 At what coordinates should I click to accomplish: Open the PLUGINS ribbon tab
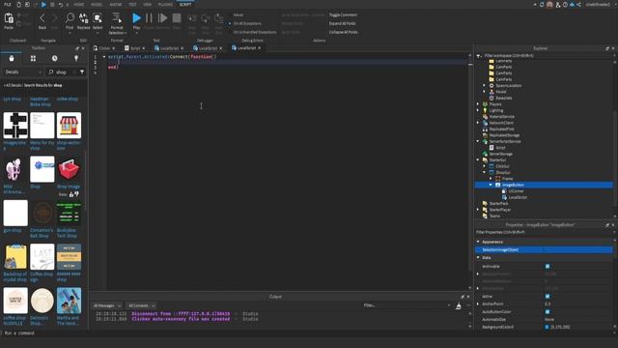click(x=165, y=4)
